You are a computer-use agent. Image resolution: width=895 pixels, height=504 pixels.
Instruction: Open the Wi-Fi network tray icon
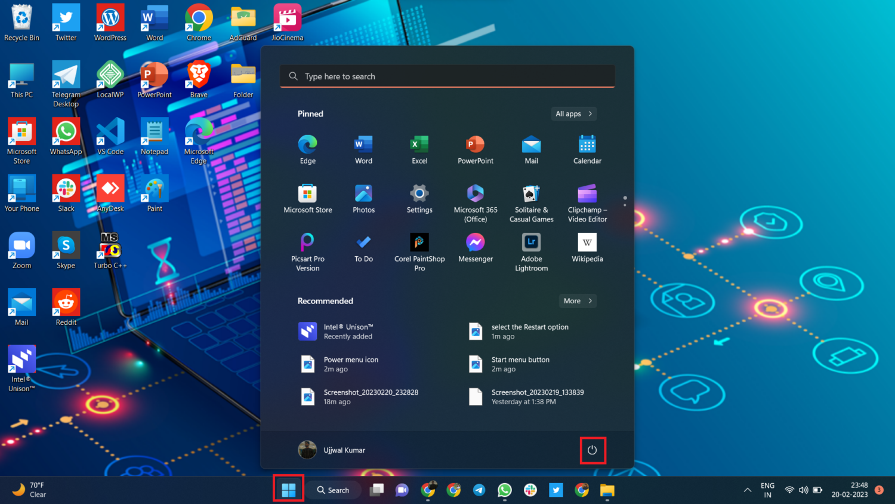[x=789, y=490]
